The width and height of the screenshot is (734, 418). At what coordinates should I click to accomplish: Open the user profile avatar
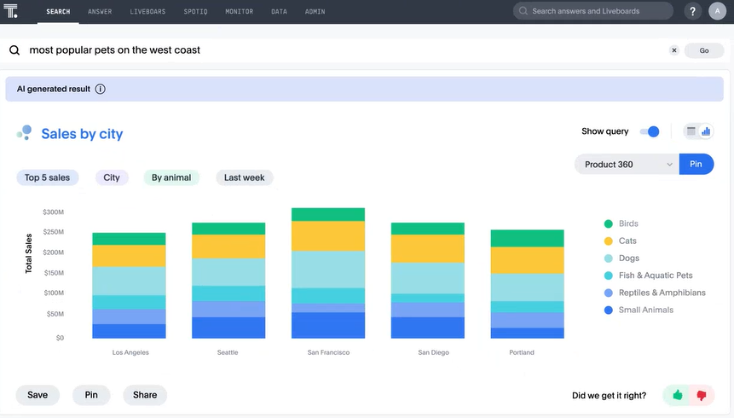click(718, 12)
